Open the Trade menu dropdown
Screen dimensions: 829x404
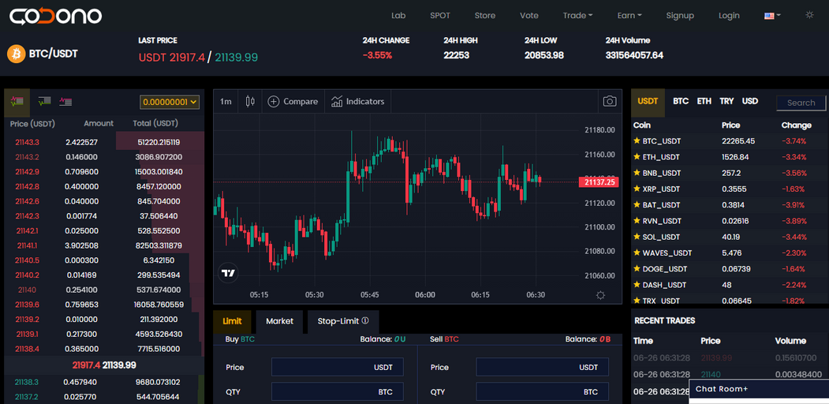577,16
